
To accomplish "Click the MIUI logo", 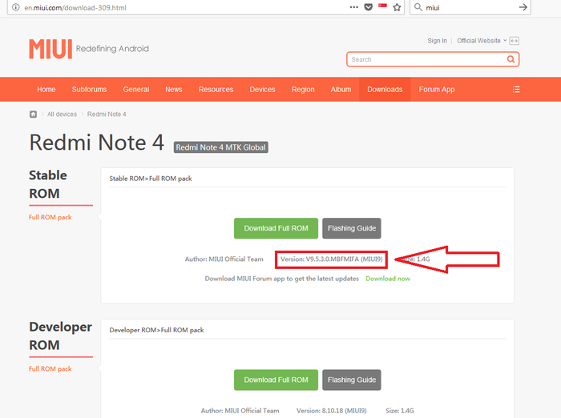I will click(50, 49).
